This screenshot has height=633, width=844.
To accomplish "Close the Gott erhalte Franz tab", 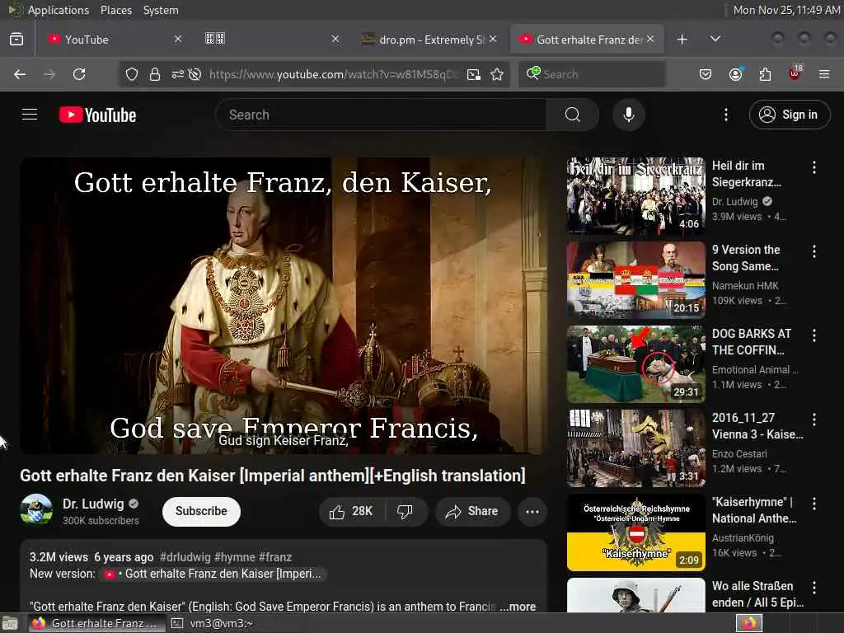I will 650,39.
